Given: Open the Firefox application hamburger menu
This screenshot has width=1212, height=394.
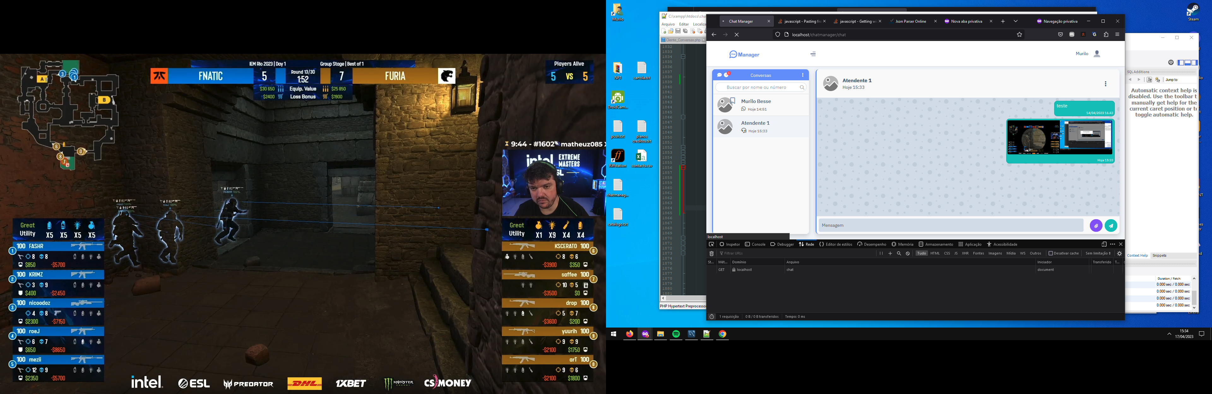Looking at the screenshot, I should pyautogui.click(x=1117, y=35).
